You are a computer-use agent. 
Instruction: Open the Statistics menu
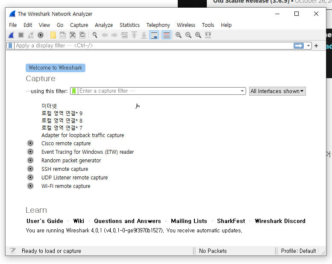[x=129, y=25]
